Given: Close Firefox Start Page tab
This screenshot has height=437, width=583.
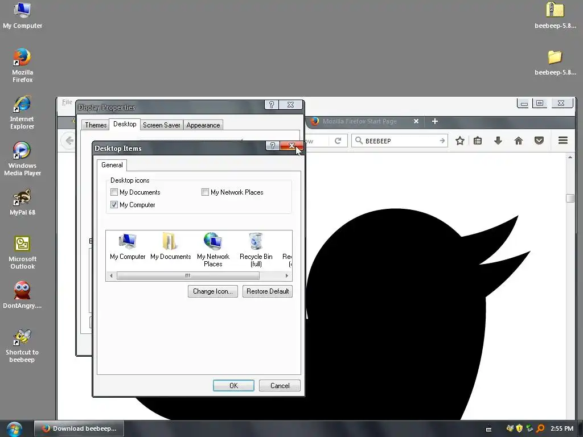Looking at the screenshot, I should 416,121.
